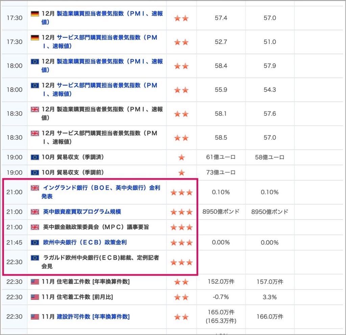Click the 152.0万件 value
The height and width of the screenshot is (335, 346).
tap(221, 282)
